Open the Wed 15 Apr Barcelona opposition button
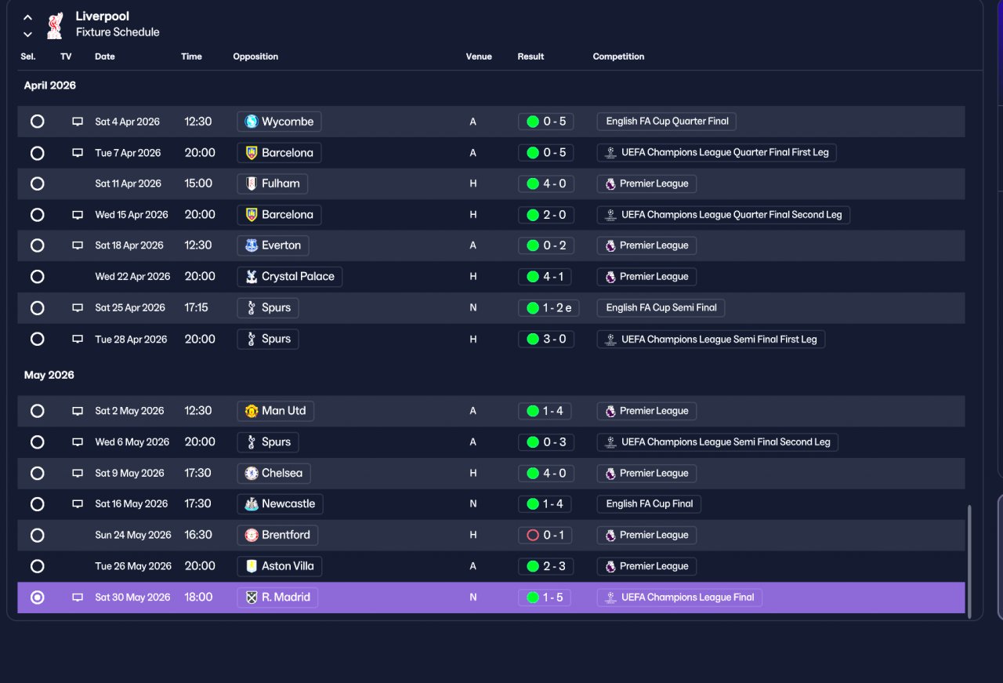This screenshot has width=1003, height=683. pyautogui.click(x=279, y=215)
